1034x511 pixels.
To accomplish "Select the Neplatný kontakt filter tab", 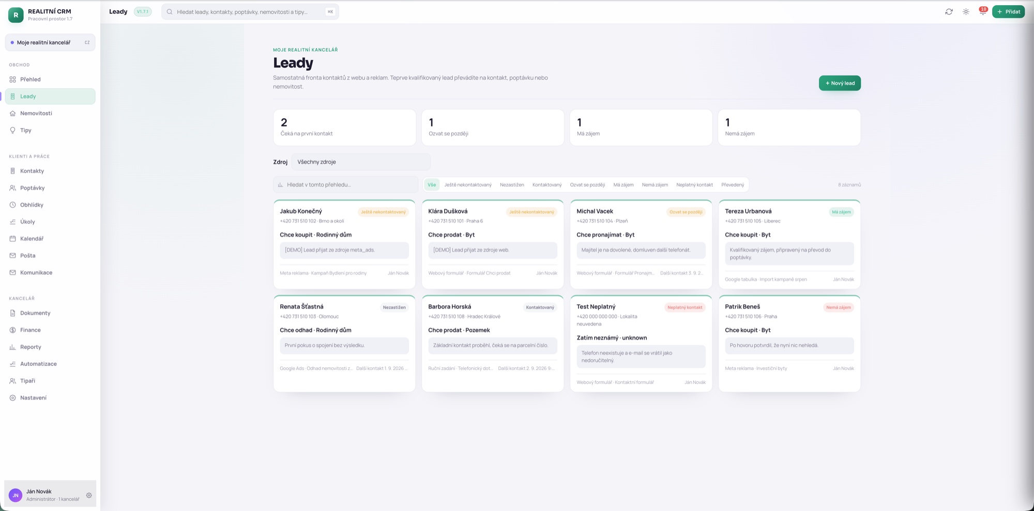I will pos(694,184).
